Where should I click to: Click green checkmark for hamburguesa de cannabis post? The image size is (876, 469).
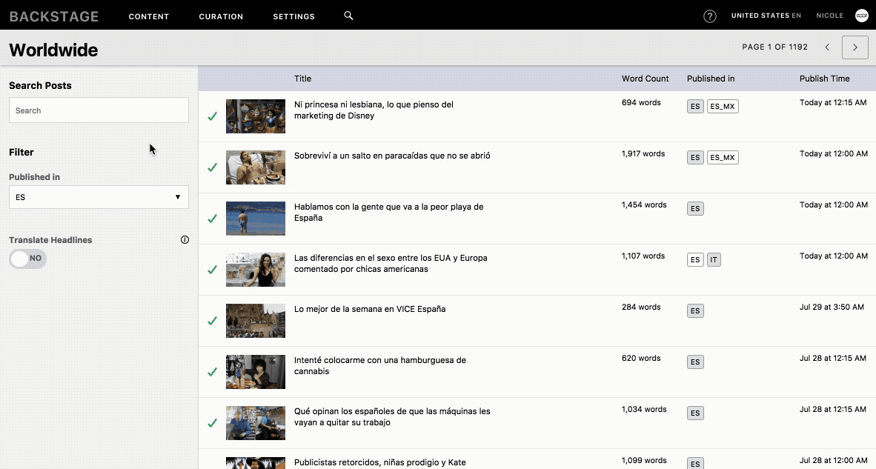tap(212, 372)
